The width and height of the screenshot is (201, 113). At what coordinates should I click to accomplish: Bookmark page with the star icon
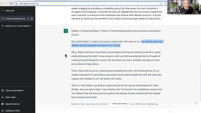[x=166, y=3]
